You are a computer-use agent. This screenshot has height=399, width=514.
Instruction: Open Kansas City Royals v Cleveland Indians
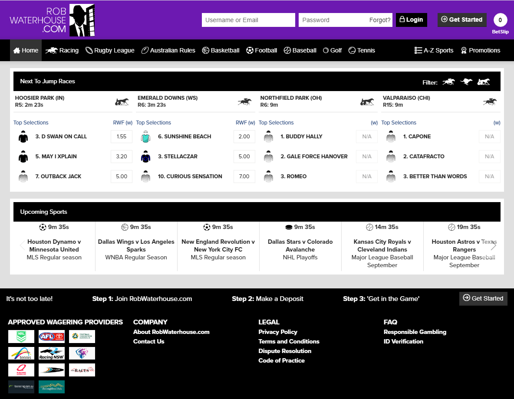(382, 246)
